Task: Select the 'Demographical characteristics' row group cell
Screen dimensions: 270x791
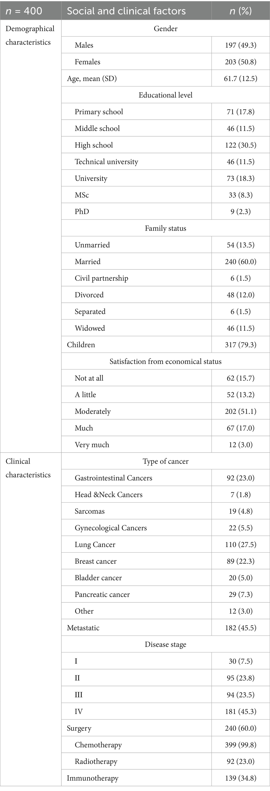Action: [30, 35]
